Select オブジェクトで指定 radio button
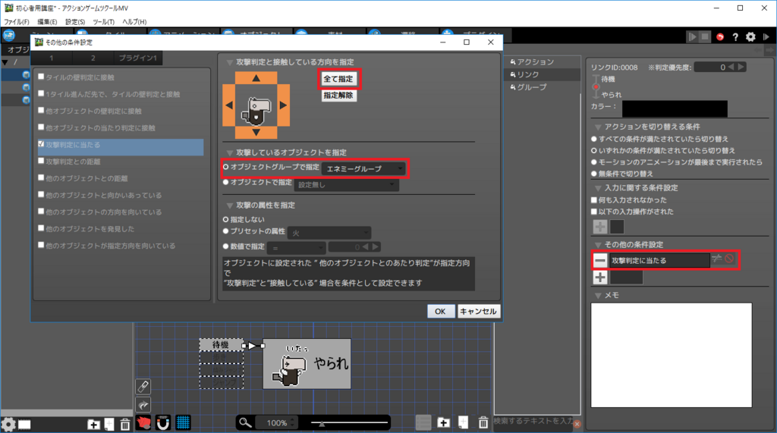Screen dimensions: 777x433 click(x=226, y=182)
